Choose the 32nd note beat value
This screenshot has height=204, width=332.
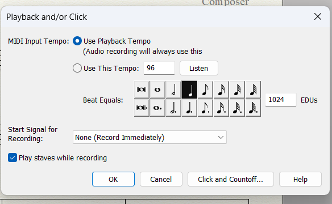tap(238, 90)
